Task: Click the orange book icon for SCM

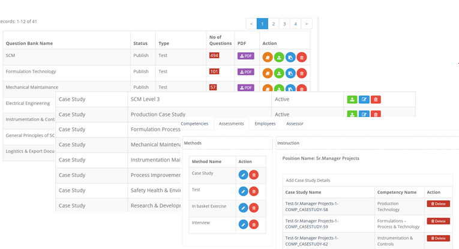Action: (268, 57)
